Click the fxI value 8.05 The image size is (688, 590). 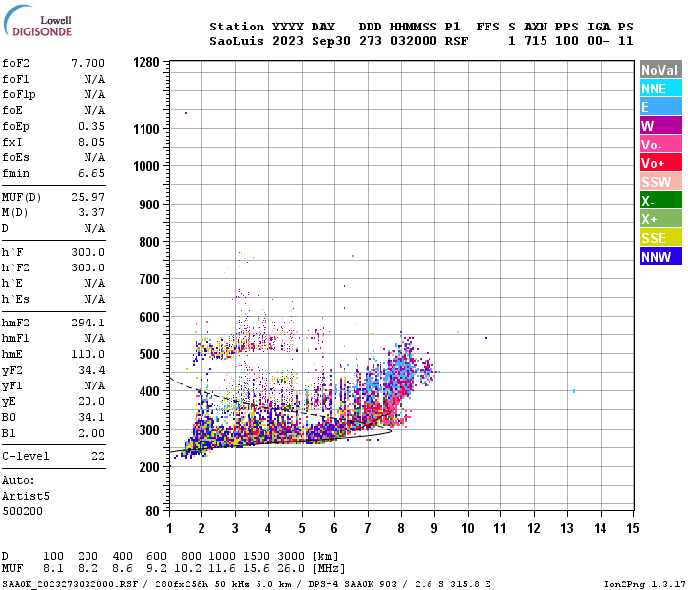point(91,142)
